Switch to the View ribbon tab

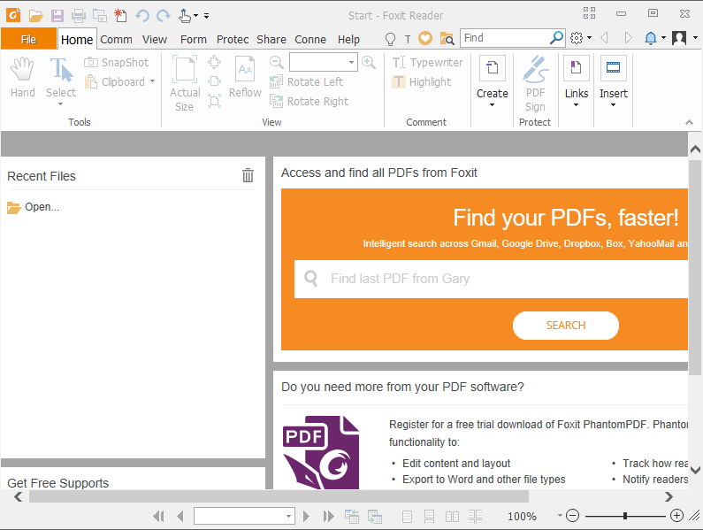[x=155, y=39]
